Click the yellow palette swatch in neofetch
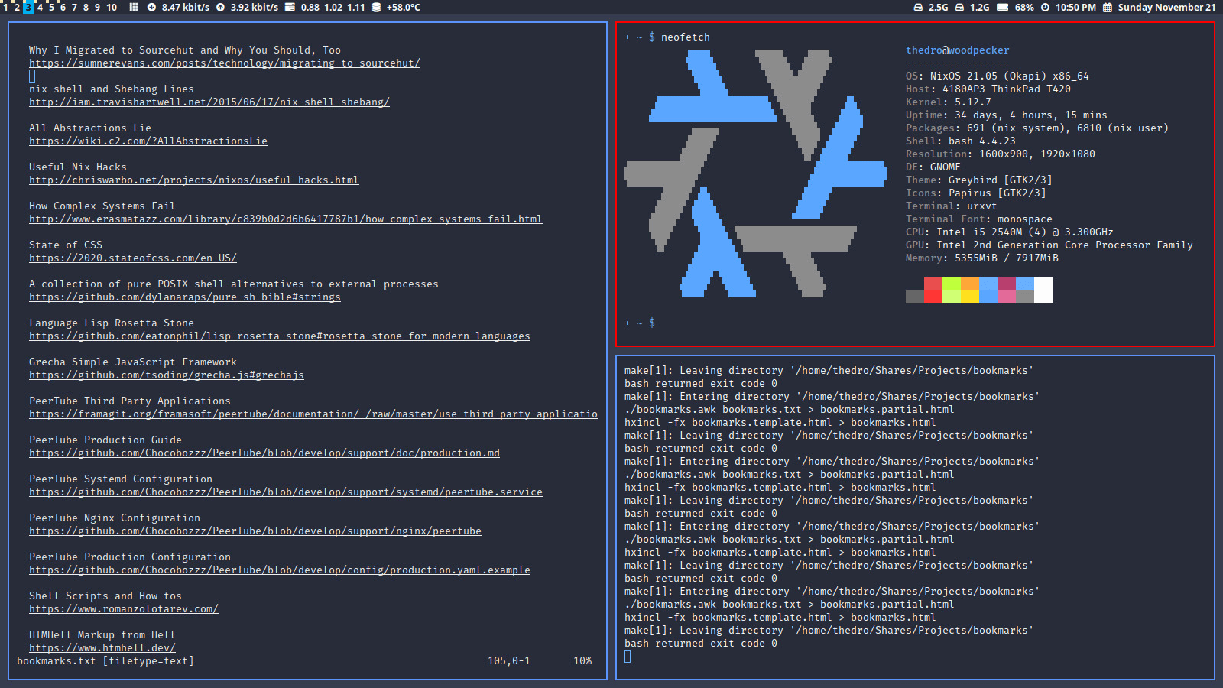Screen dimensions: 1223x688 (970, 297)
